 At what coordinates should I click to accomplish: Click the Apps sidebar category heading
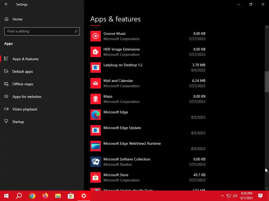pos(8,44)
